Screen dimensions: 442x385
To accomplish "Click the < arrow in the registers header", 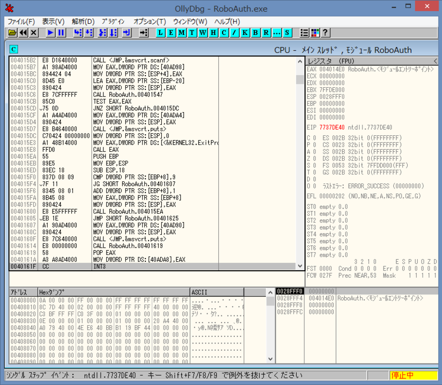I will 435,61.
